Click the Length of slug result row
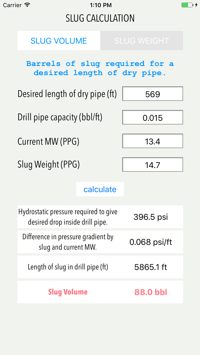 click(x=100, y=267)
